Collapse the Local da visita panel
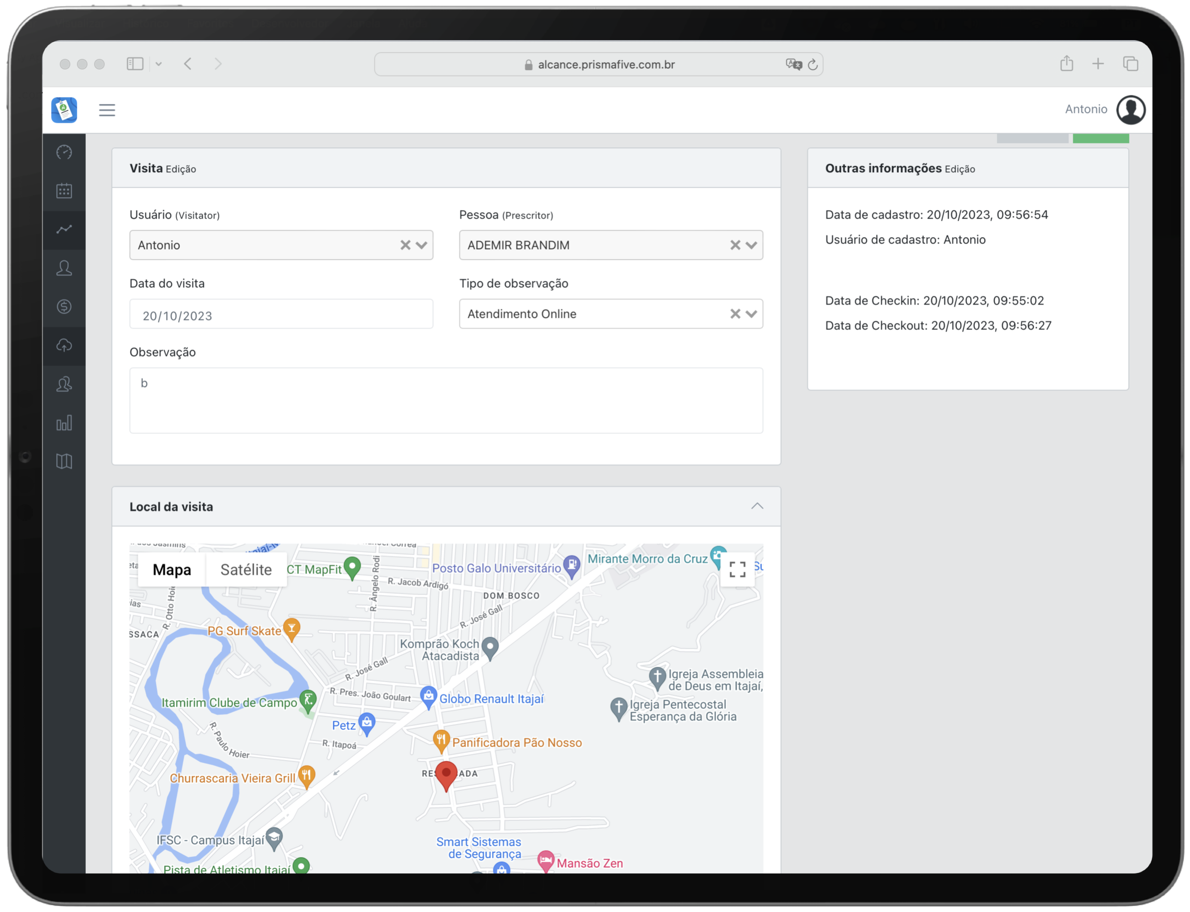 [757, 506]
